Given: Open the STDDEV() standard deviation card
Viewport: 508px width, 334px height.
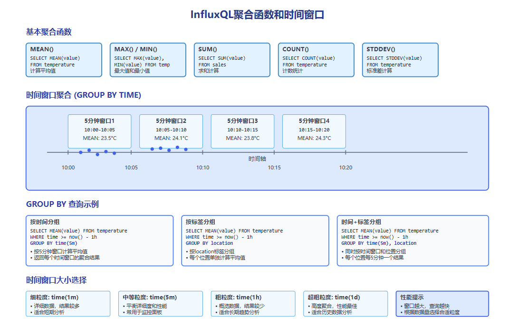Looking at the screenshot, I should (400, 60).
